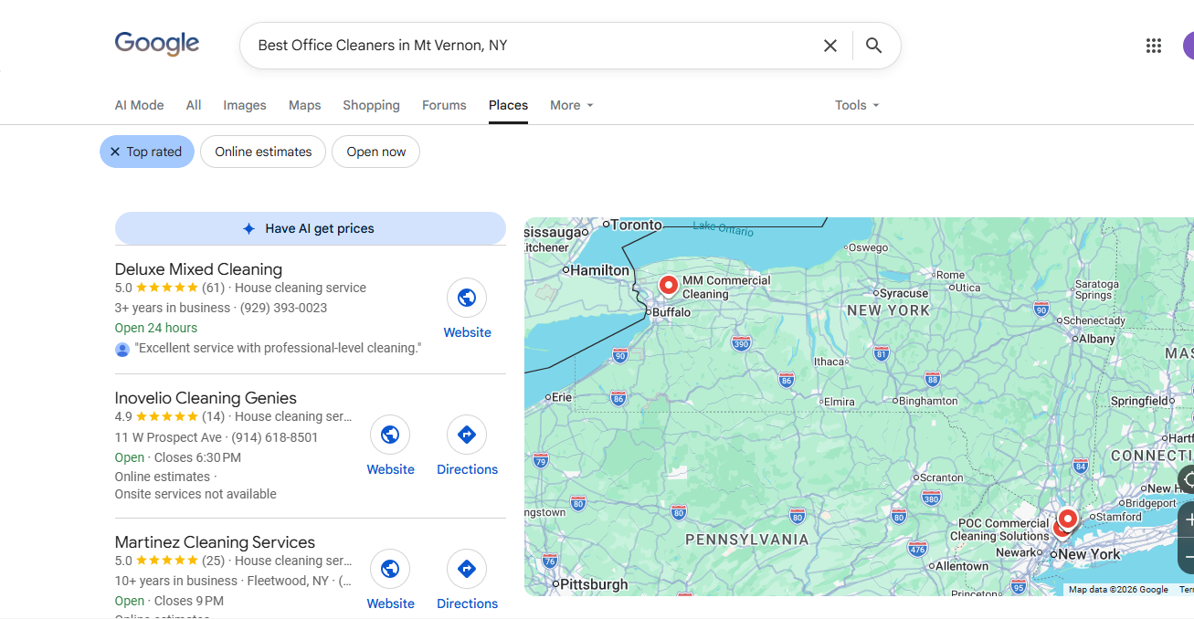
Task: Open the Google apps grid icon
Action: (1154, 46)
